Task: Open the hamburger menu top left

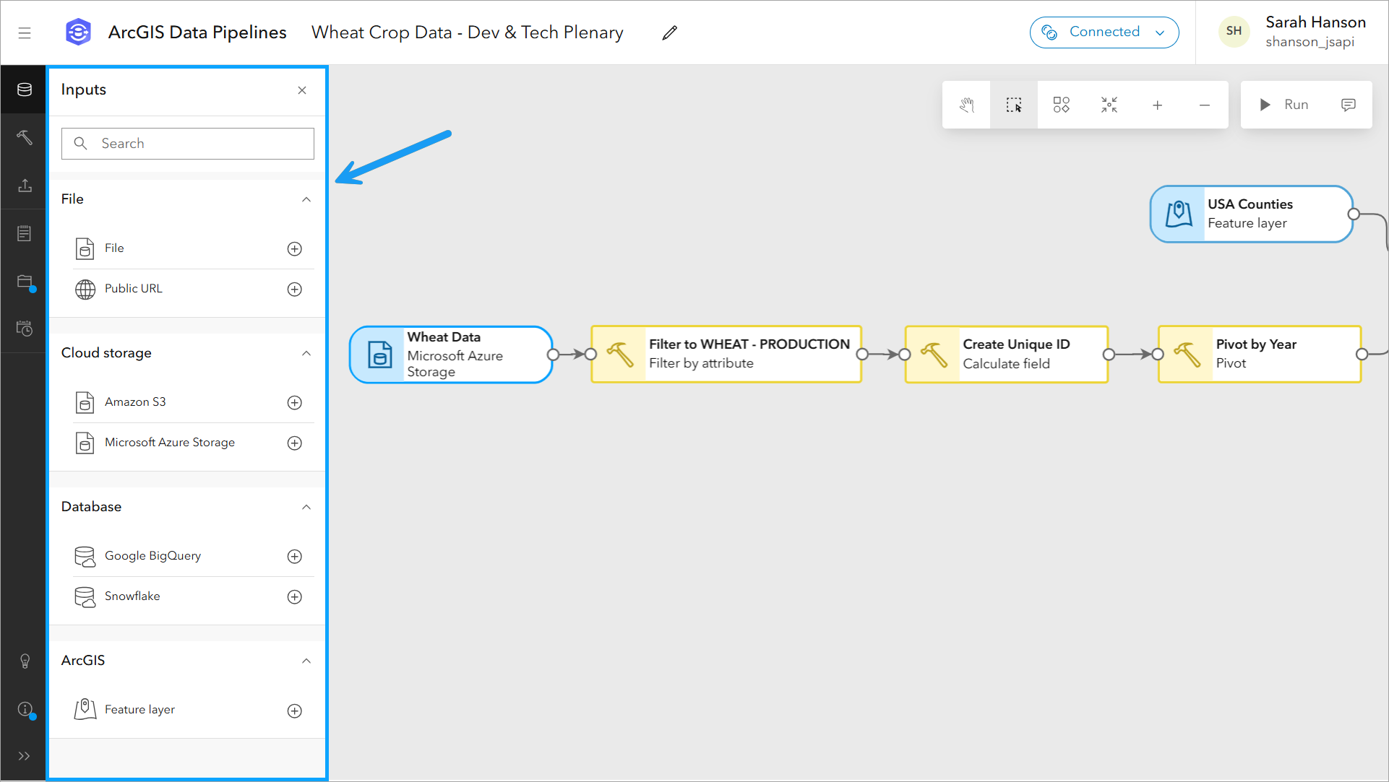Action: point(25,32)
